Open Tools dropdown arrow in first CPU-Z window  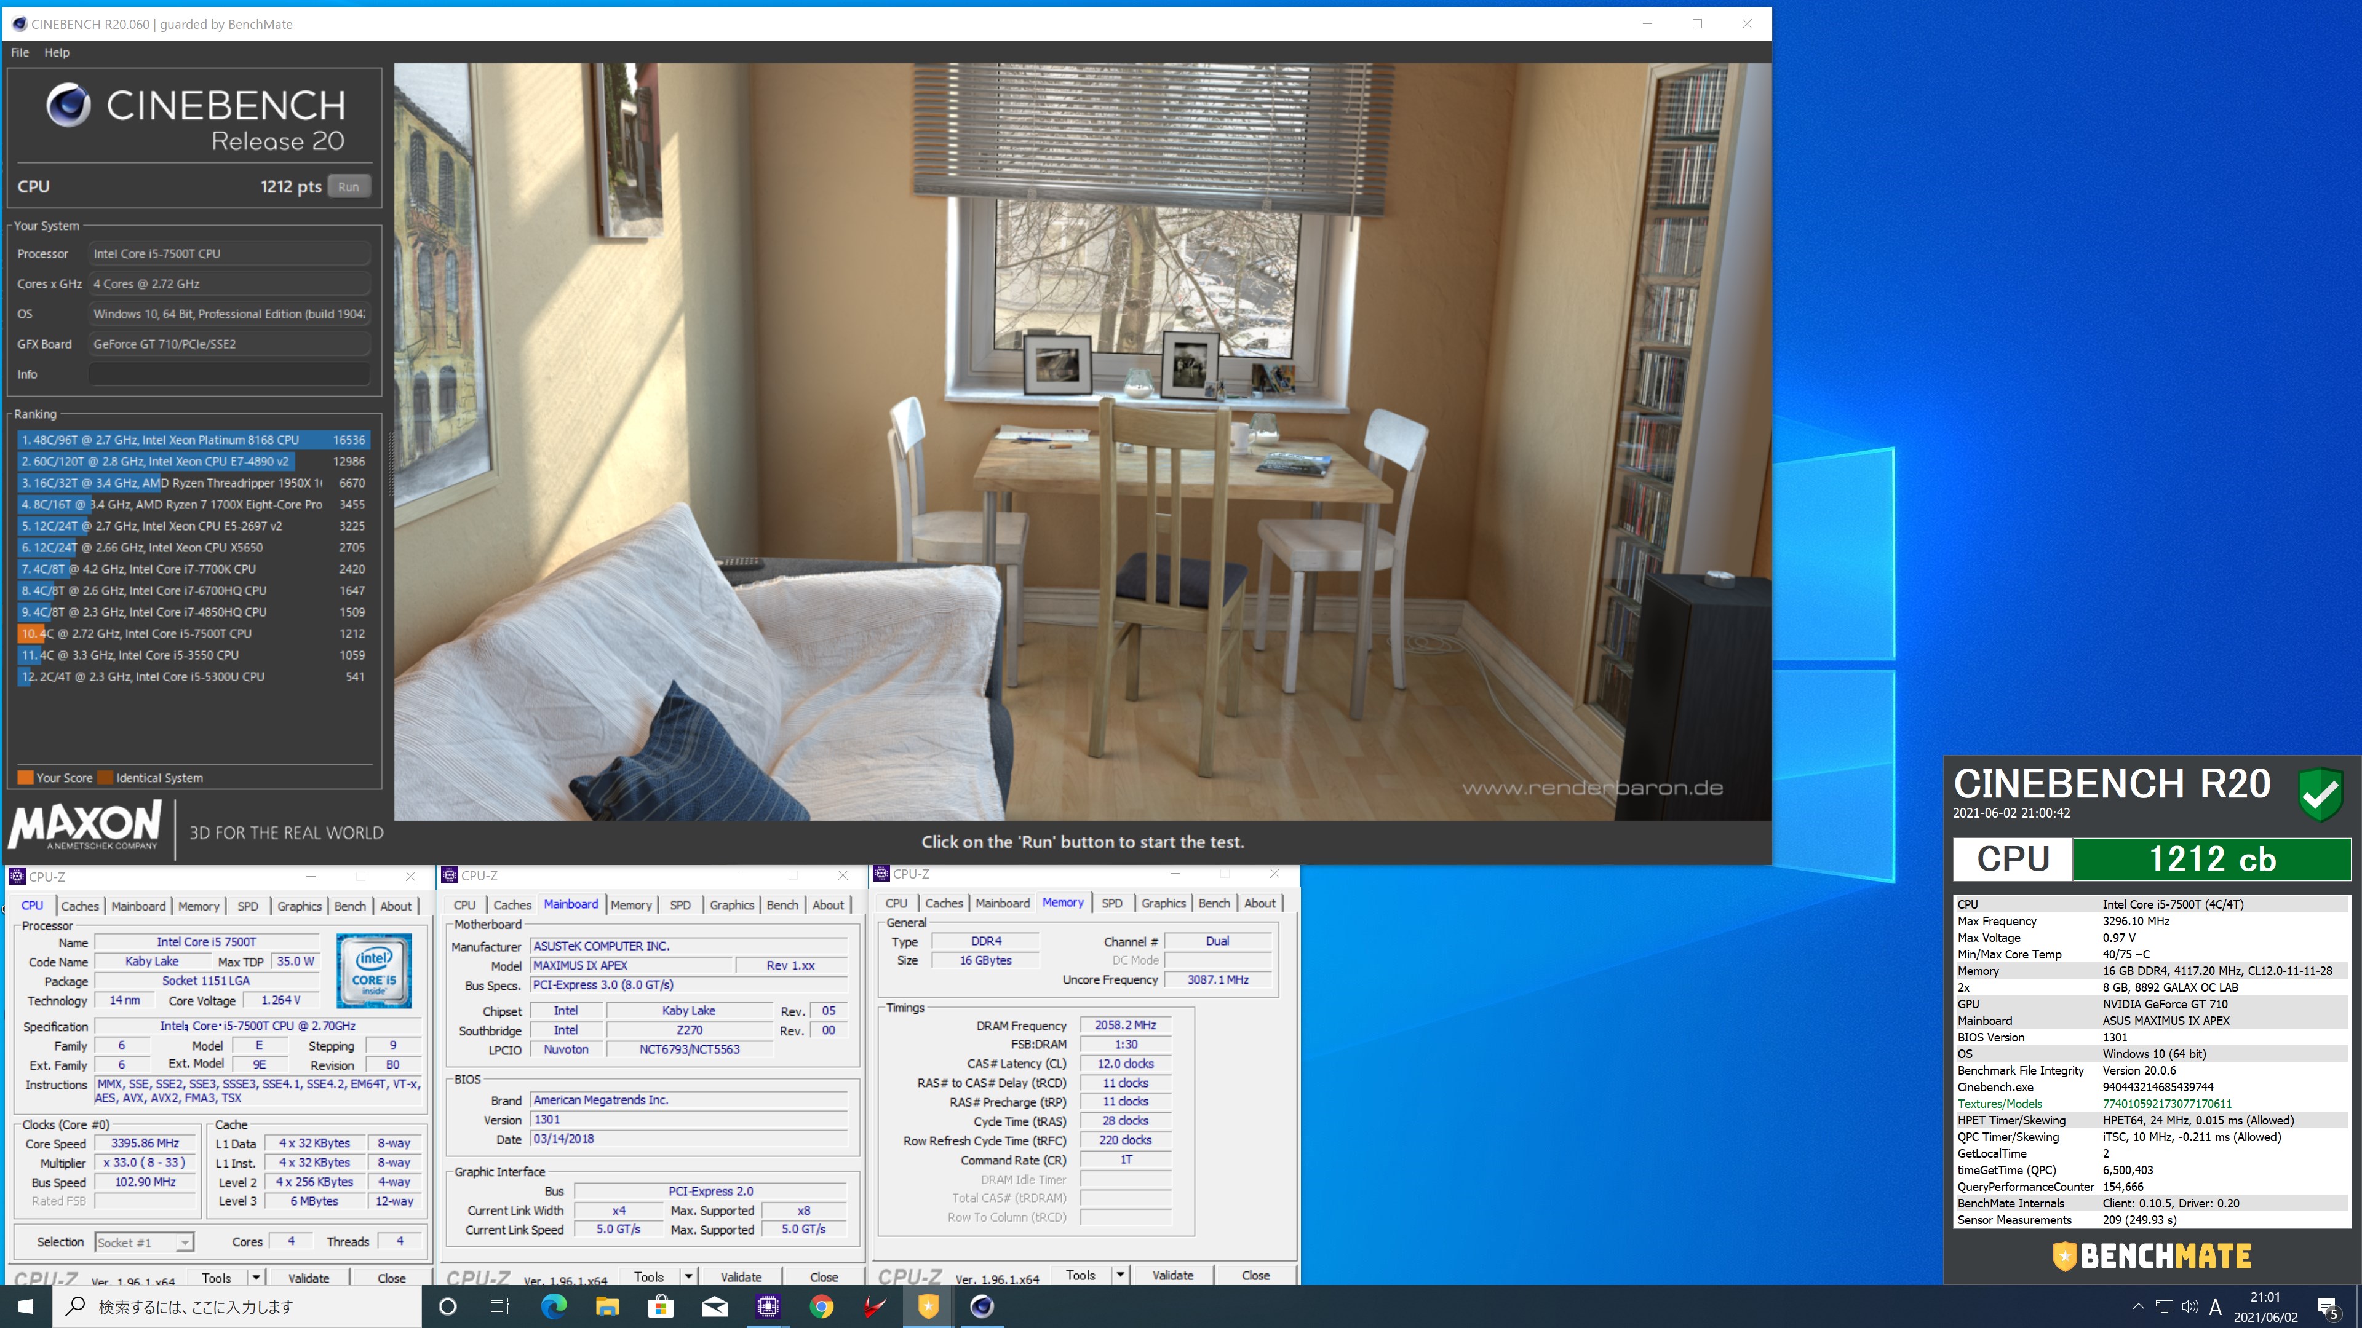tap(256, 1278)
